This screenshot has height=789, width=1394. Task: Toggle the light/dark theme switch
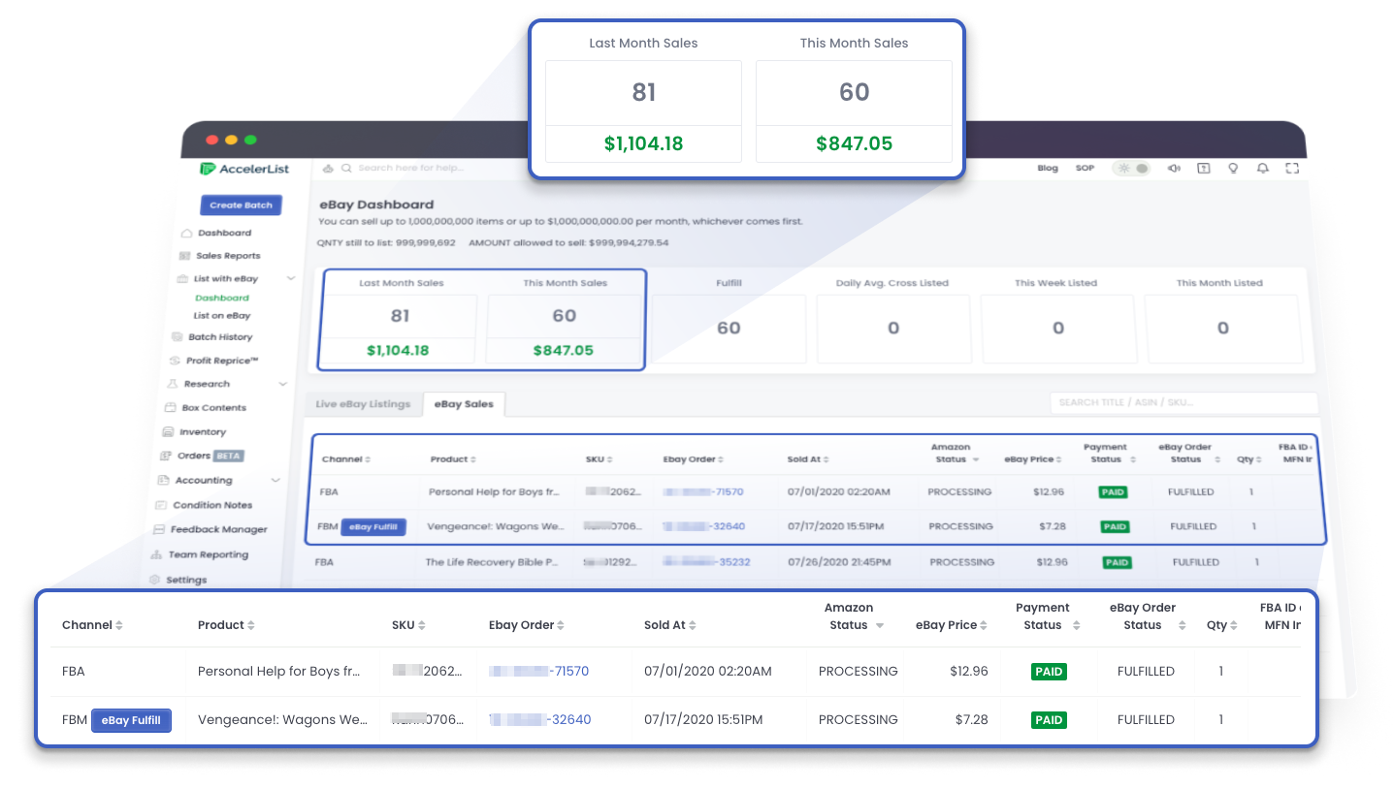point(1132,169)
